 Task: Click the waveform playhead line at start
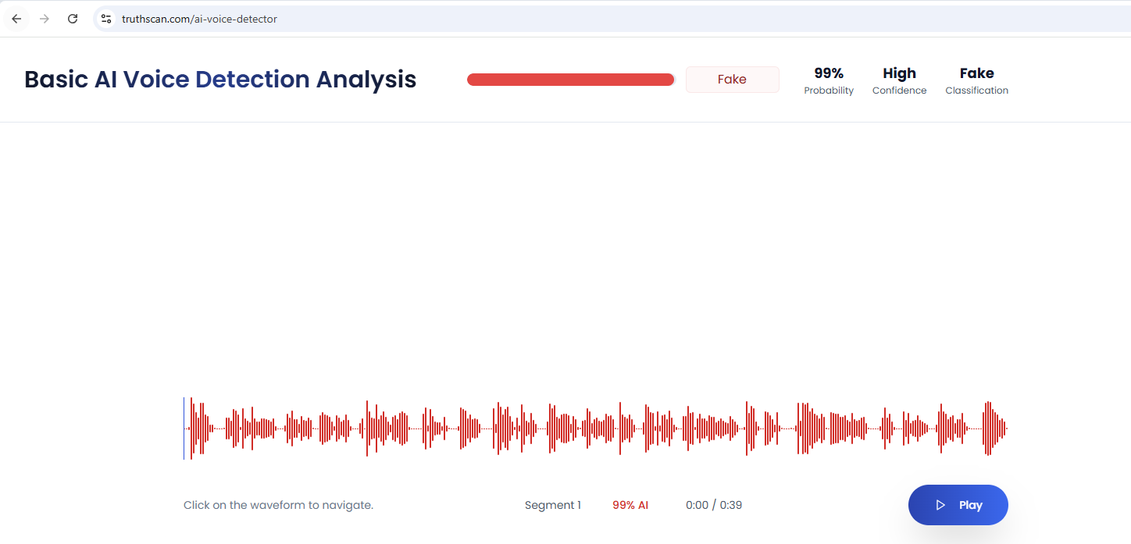[x=184, y=428]
